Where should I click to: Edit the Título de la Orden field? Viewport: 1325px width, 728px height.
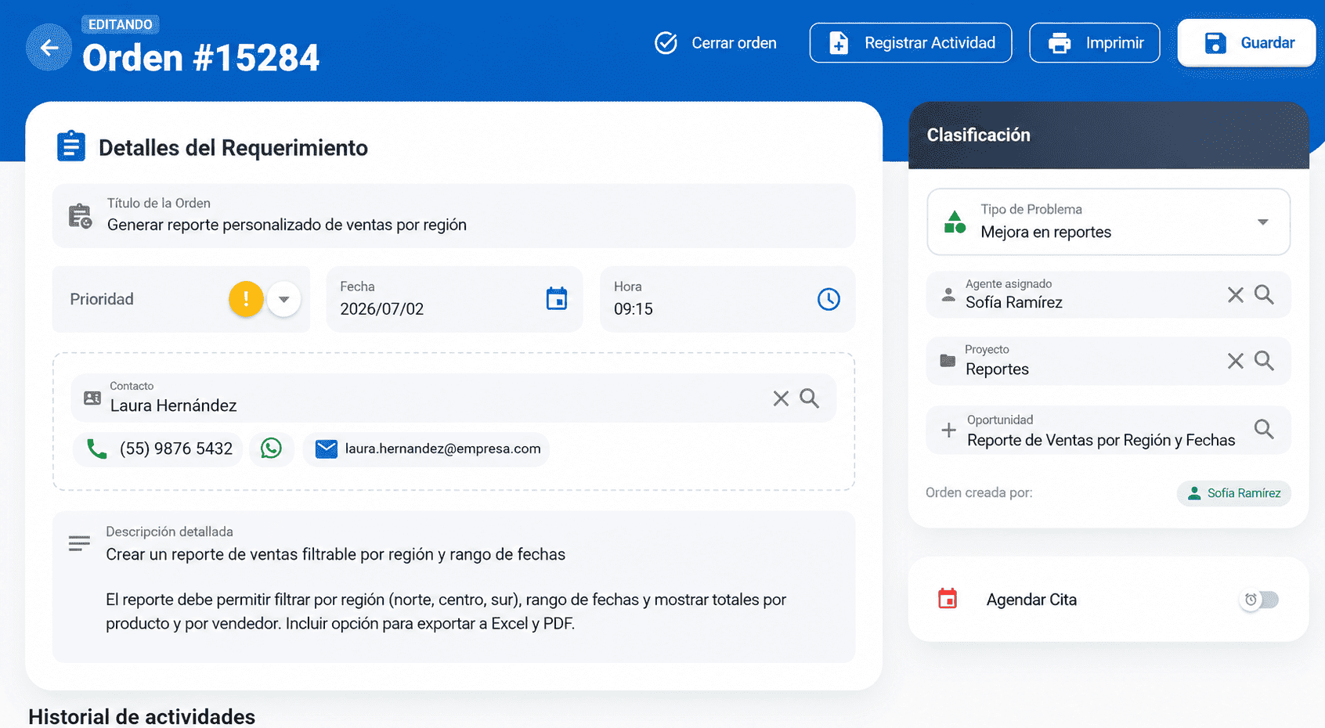[x=453, y=215]
